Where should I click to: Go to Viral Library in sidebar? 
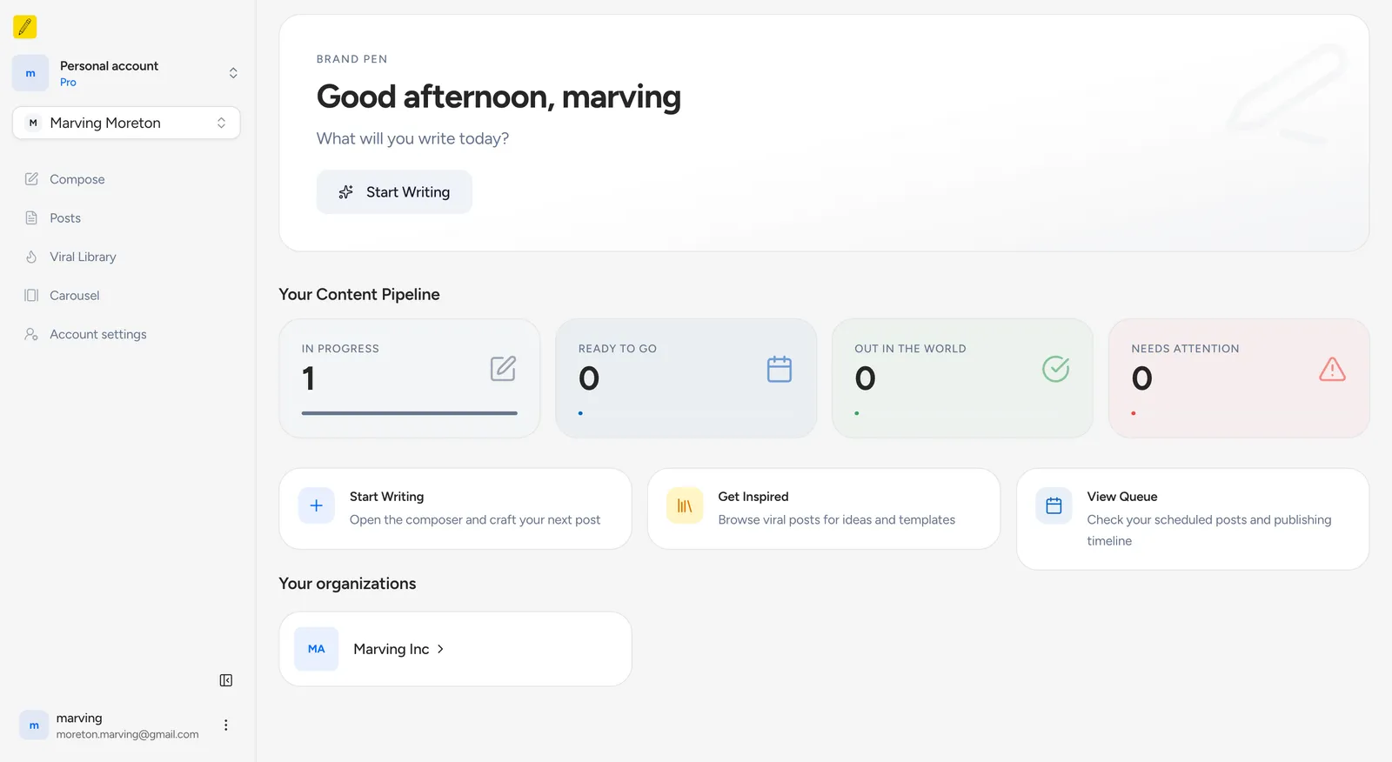point(83,257)
